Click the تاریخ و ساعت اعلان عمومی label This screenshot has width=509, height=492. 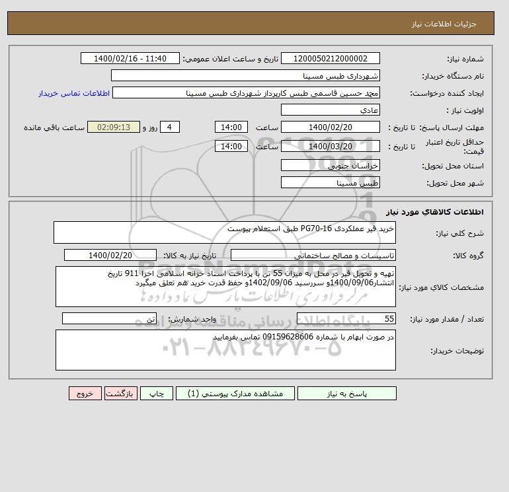pyautogui.click(x=231, y=59)
